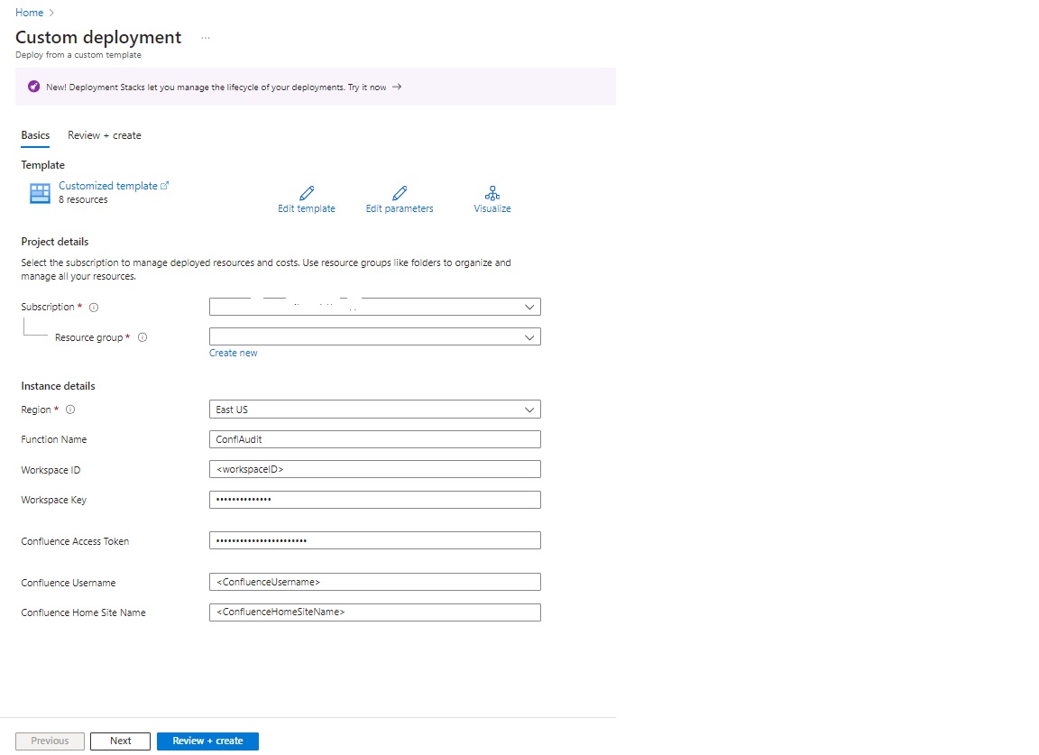Click the Workspace Key label
1039x755 pixels.
coord(54,500)
